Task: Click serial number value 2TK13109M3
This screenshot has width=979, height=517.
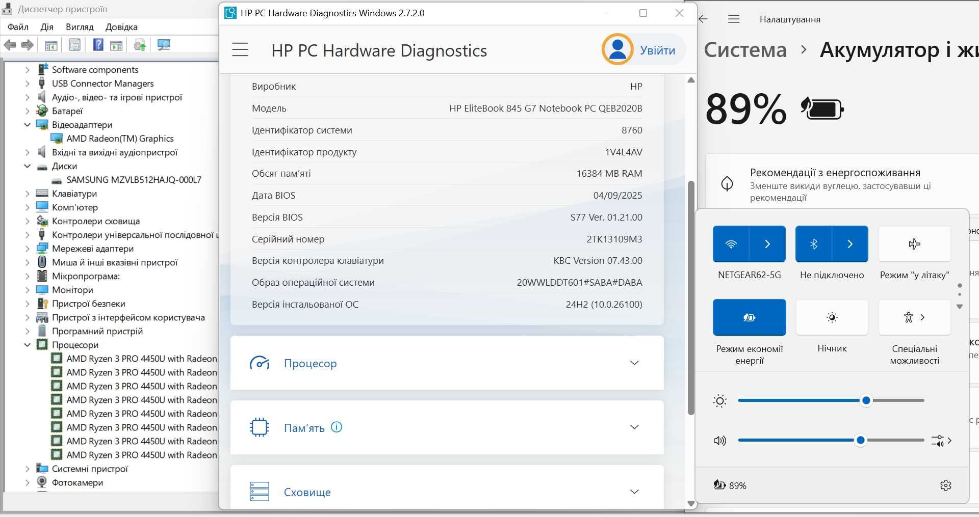Action: point(614,239)
